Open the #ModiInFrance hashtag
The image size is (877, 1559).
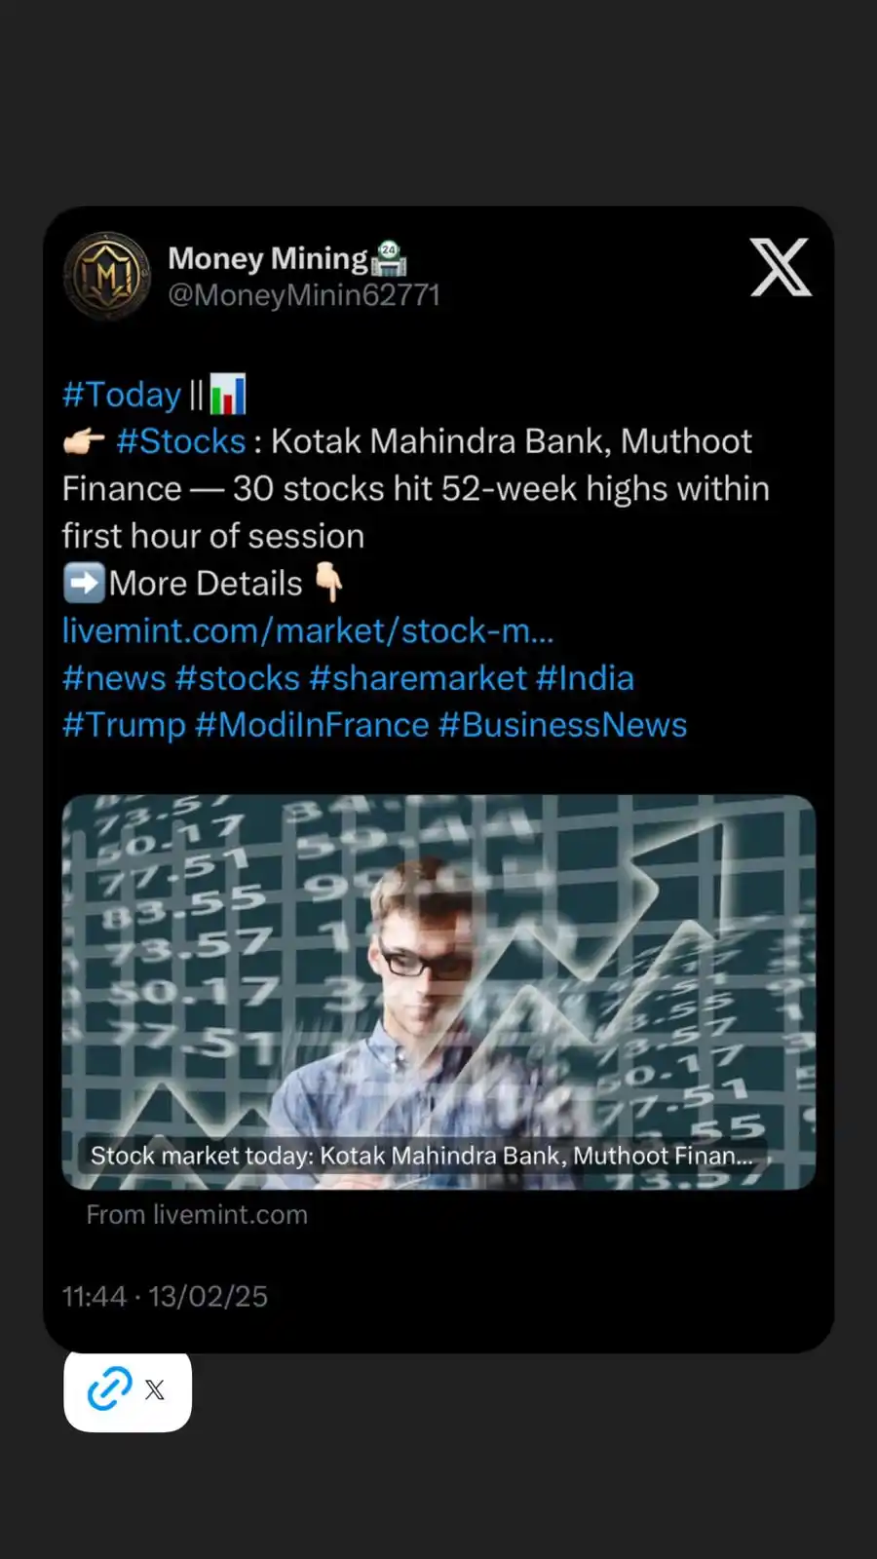pos(314,724)
